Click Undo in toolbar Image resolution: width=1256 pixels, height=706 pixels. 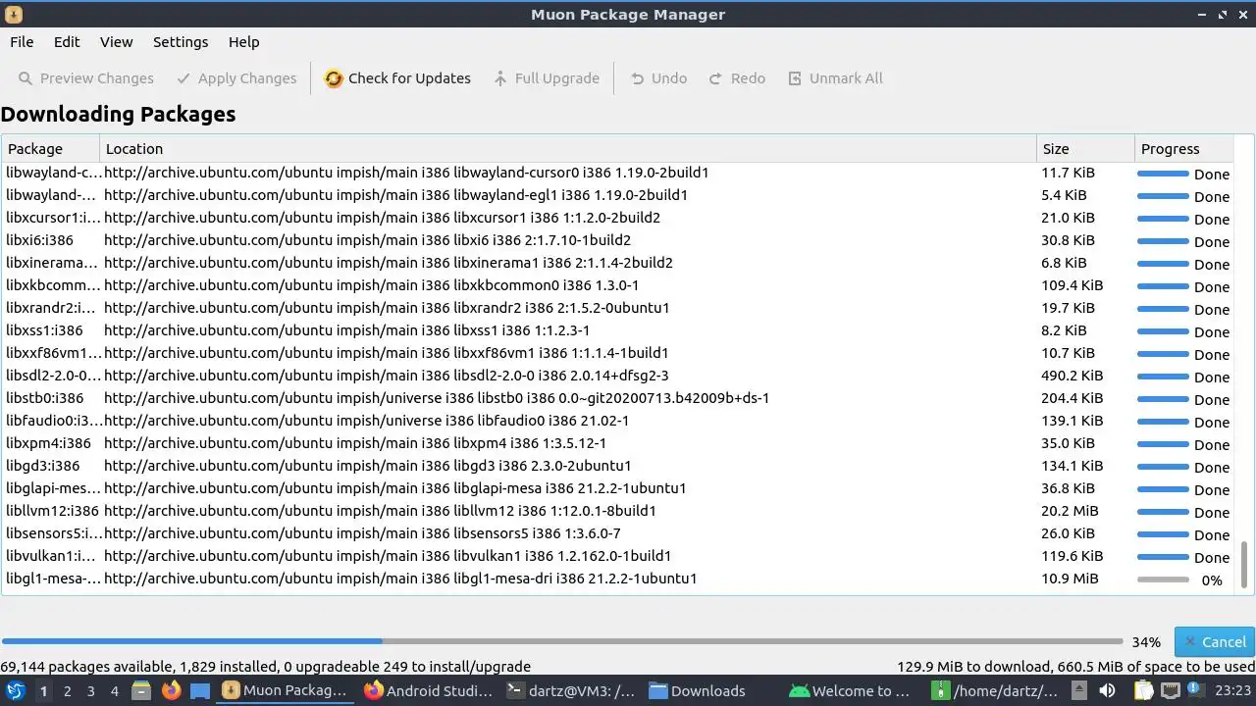(x=657, y=78)
